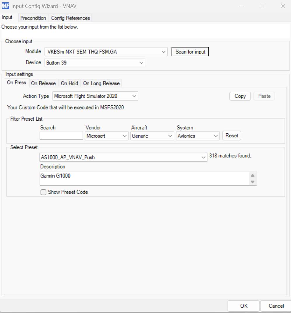This screenshot has width=291, height=313.
Task: Expand the System Avionics dropdown
Action: [198, 136]
